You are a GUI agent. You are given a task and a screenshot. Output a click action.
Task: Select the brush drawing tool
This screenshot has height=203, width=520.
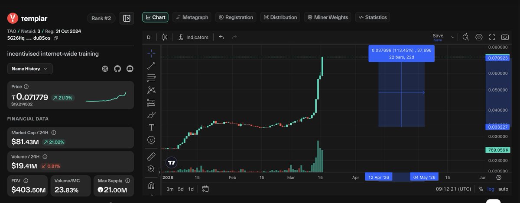click(151, 115)
